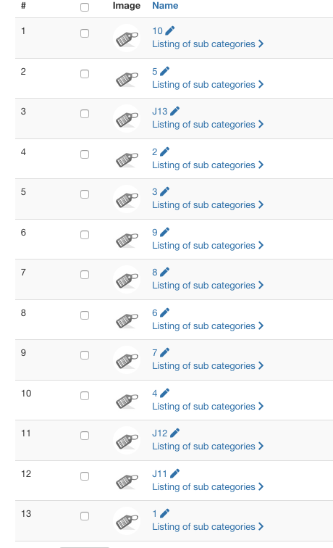Edit category J11 via its pencil icon

click(x=174, y=473)
